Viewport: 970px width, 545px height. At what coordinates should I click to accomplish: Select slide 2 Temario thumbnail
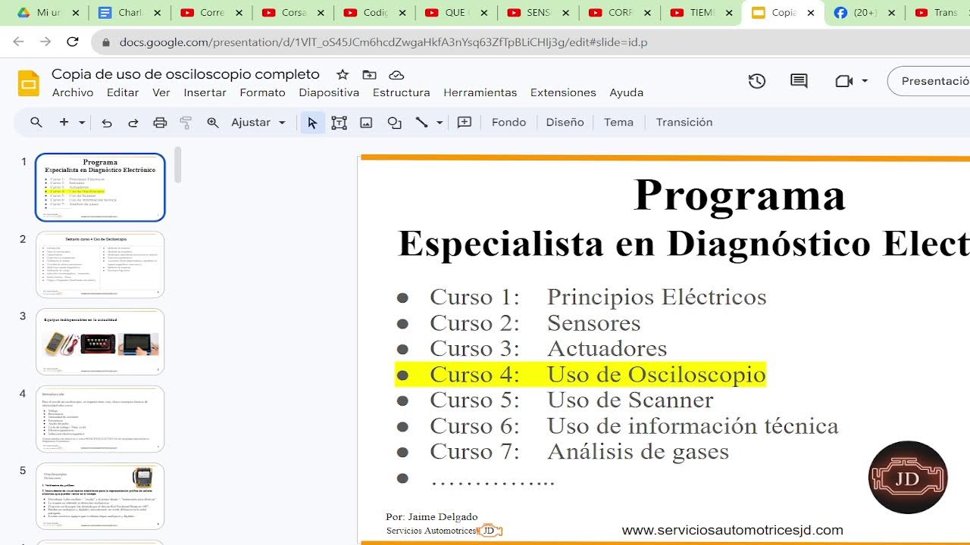tap(100, 265)
